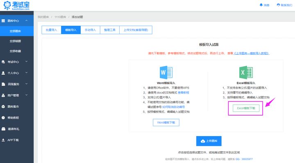Switch to the 整理工具 tab
The width and height of the screenshot is (295, 163).
(x=110, y=30)
